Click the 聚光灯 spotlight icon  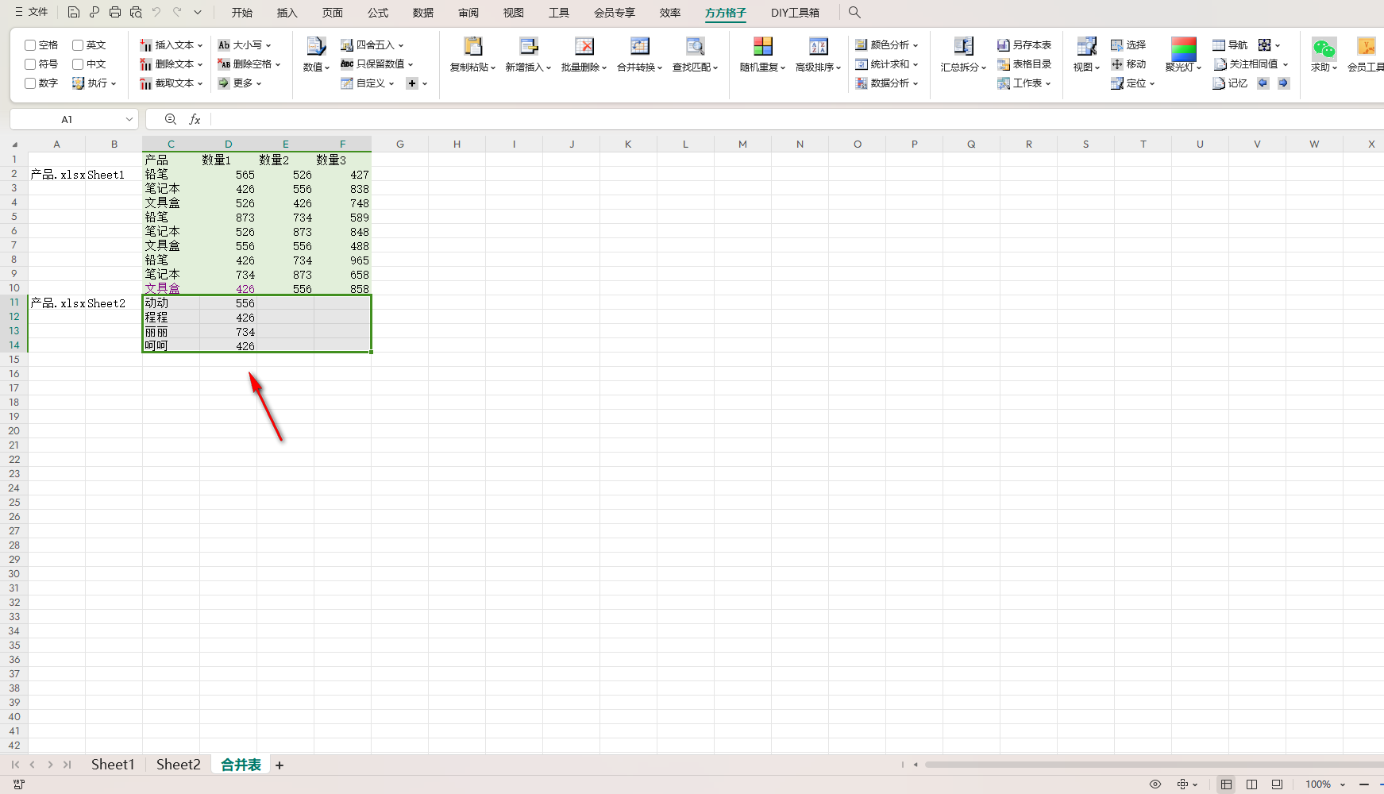[x=1183, y=48]
